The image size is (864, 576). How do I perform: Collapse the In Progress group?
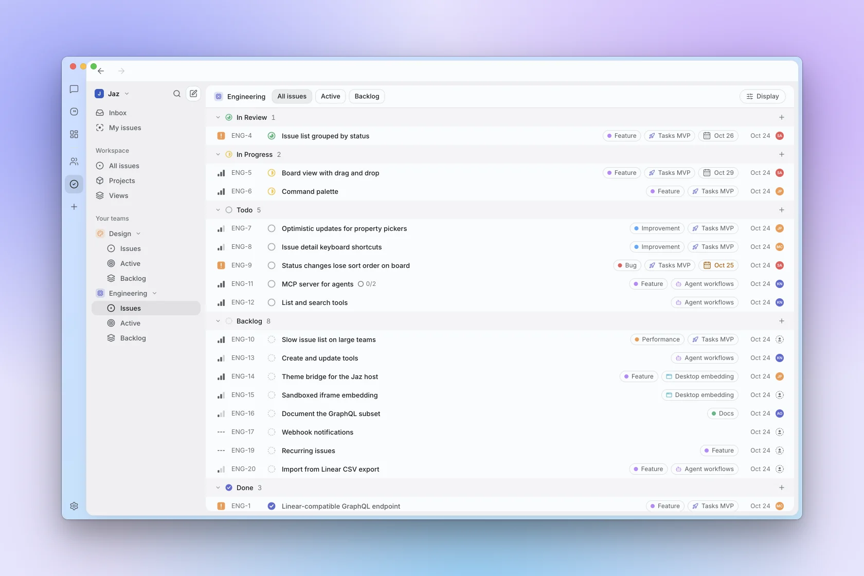218,154
